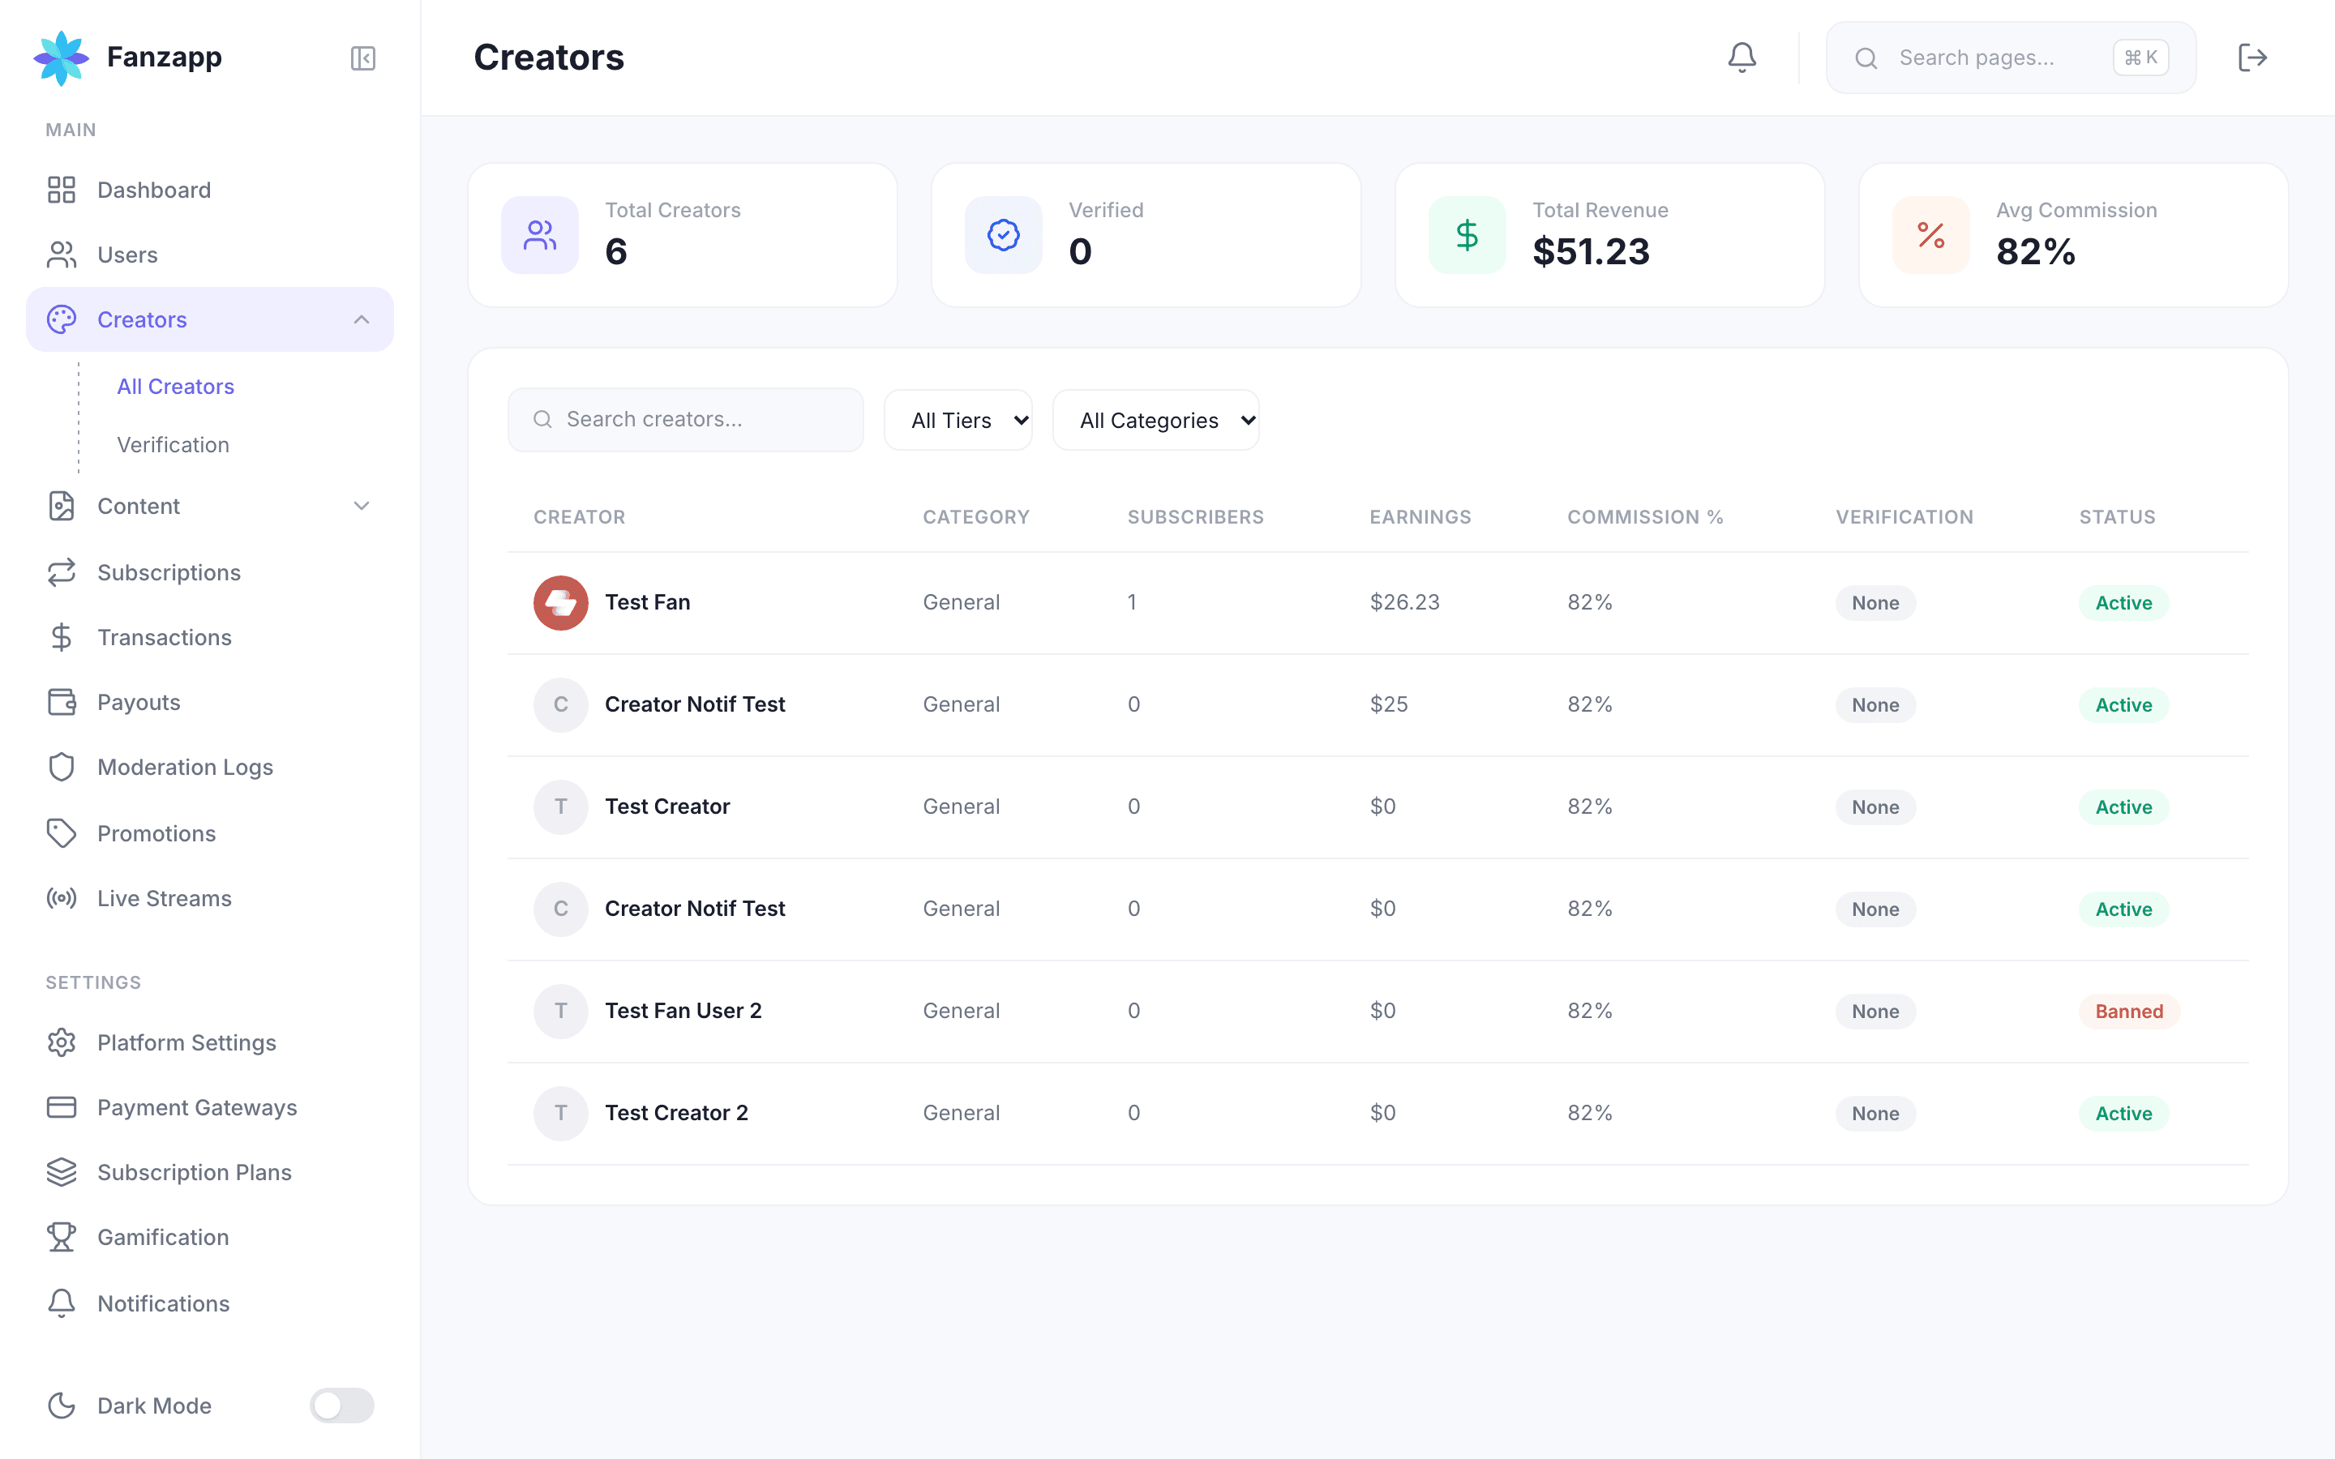2335x1459 pixels.
Task: Open Payouts menu label
Action: pos(139,701)
